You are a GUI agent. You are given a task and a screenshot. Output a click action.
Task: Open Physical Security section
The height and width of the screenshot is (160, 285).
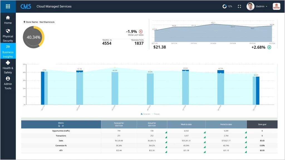8,35
